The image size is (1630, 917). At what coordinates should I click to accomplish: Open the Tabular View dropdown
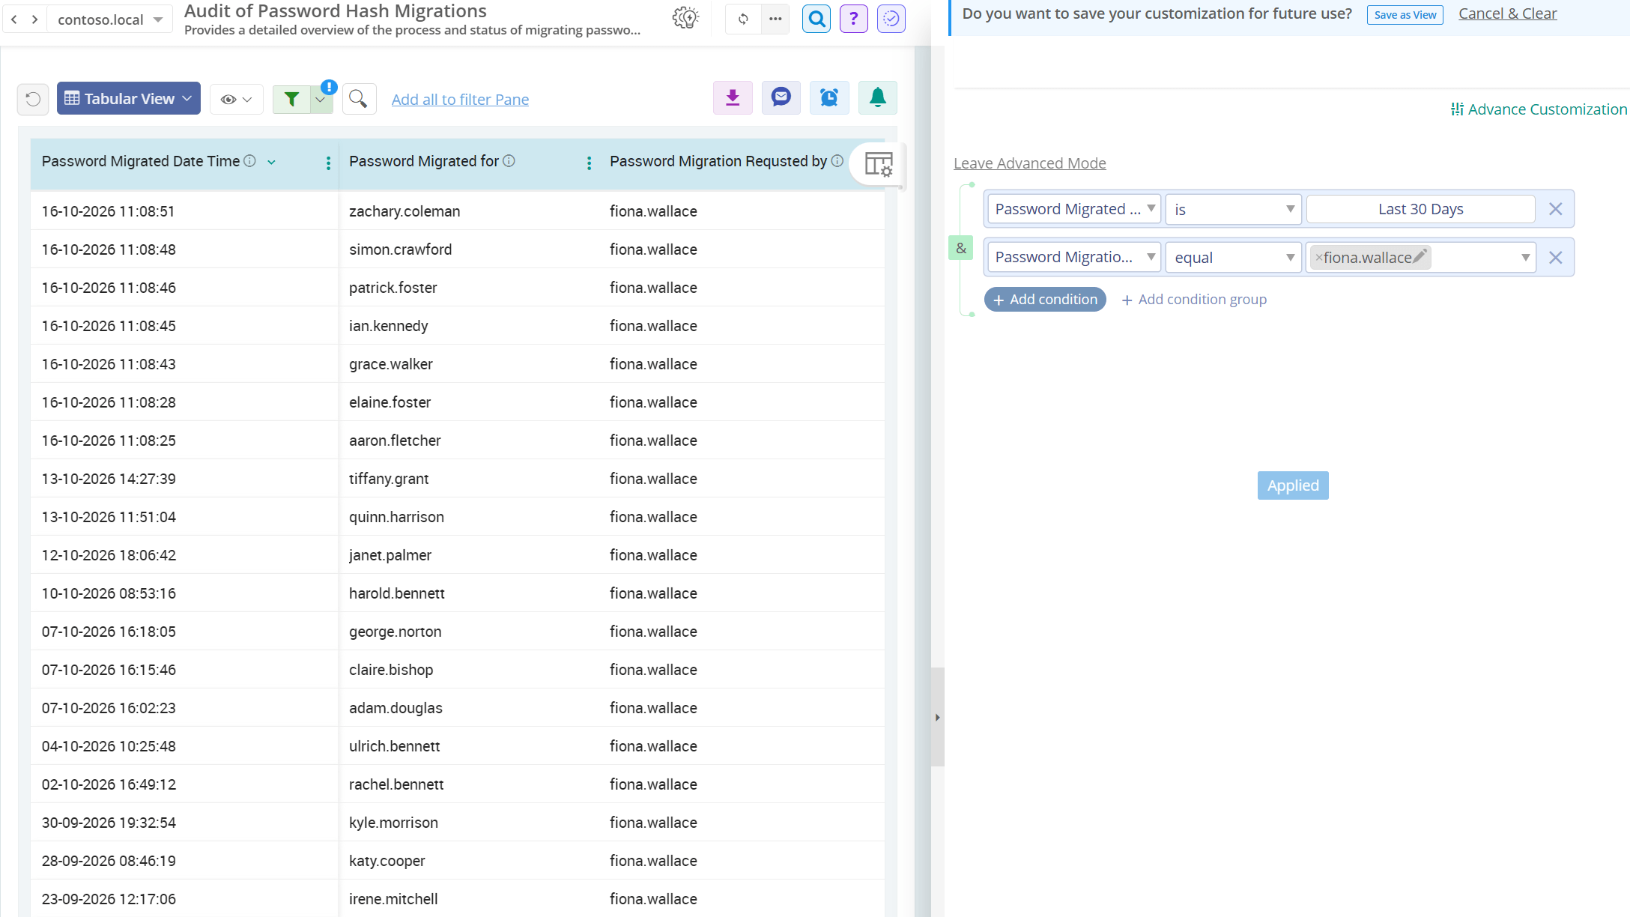click(129, 98)
